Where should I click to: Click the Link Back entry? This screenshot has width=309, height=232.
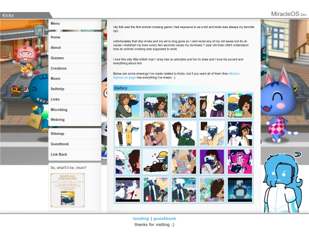75,155
